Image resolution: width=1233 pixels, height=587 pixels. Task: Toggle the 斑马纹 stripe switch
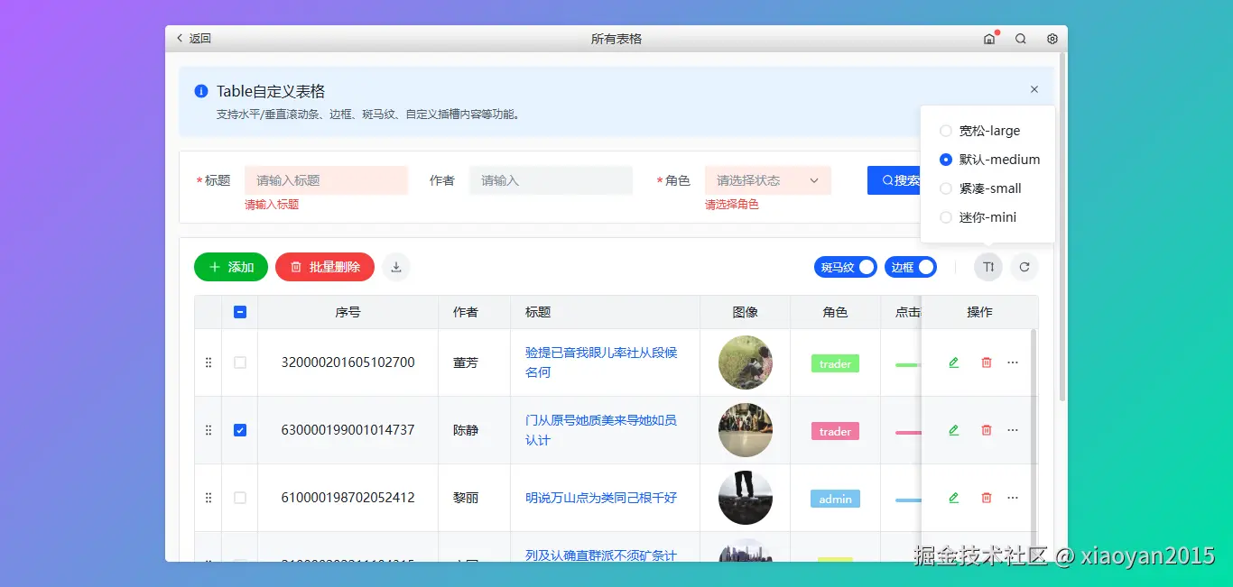click(845, 267)
